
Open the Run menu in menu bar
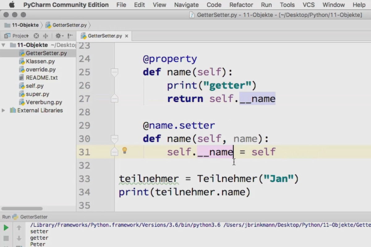[266, 5]
